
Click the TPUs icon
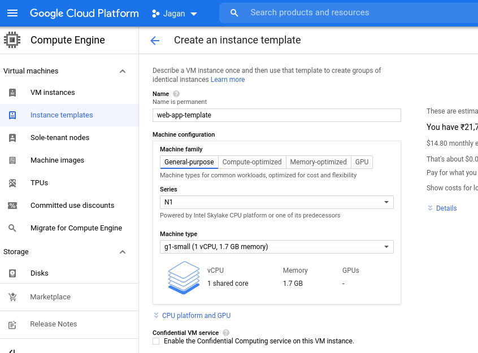pyautogui.click(x=12, y=183)
